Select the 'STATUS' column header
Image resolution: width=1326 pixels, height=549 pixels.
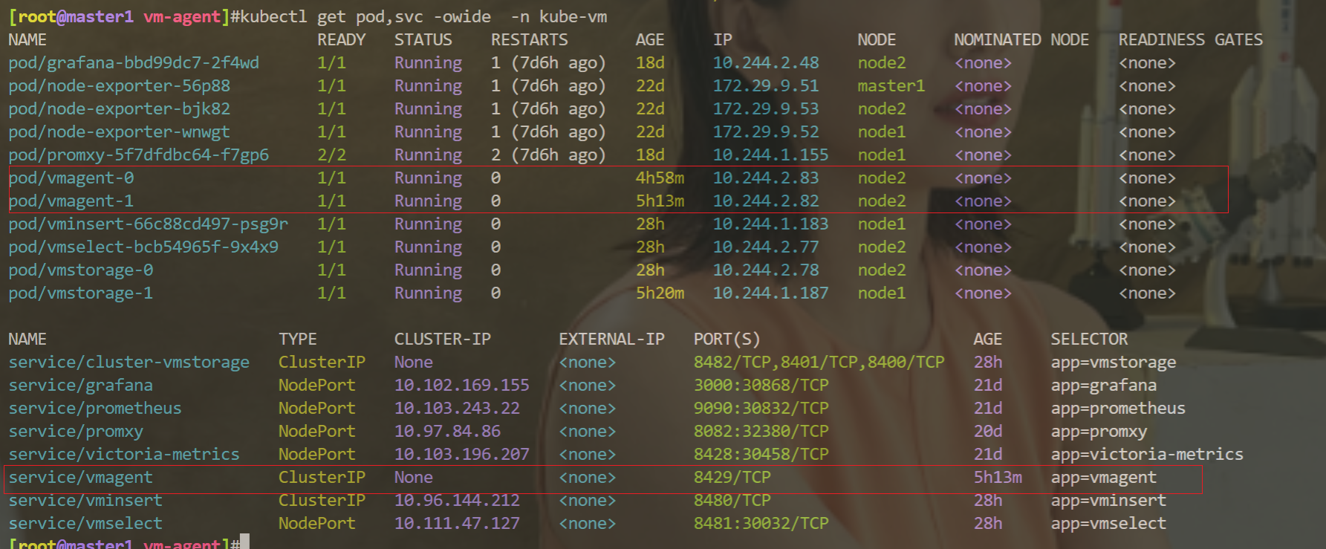point(423,40)
